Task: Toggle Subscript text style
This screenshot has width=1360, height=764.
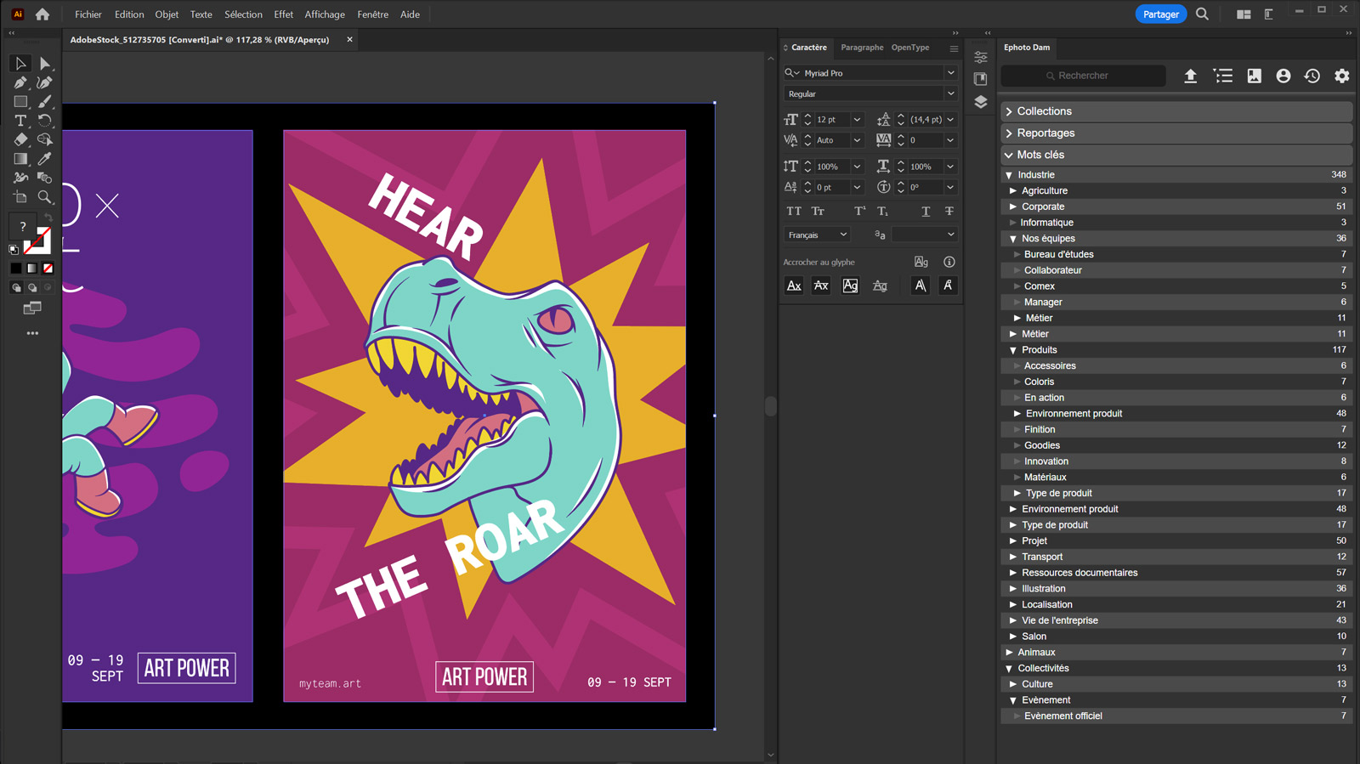Action: point(883,211)
